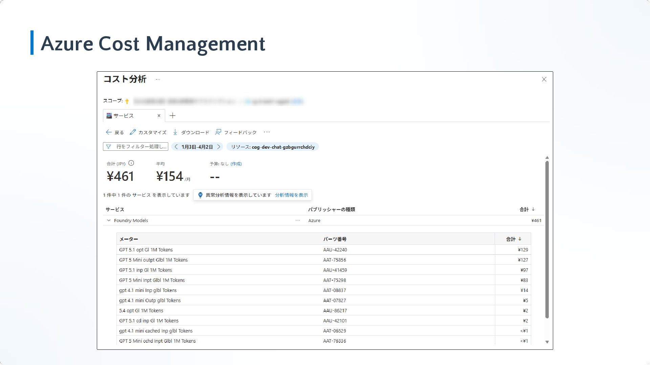The height and width of the screenshot is (365, 650).
Task: Click the 作成 budget link
Action: (236, 164)
